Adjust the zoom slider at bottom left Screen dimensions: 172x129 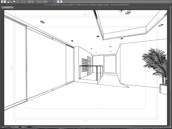[6, 127]
